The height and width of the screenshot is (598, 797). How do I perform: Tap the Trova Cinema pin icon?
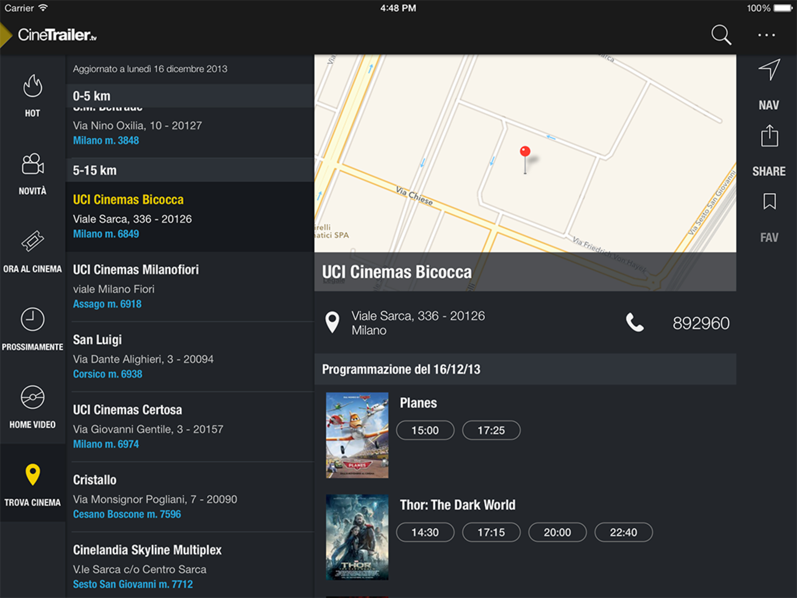point(32,475)
